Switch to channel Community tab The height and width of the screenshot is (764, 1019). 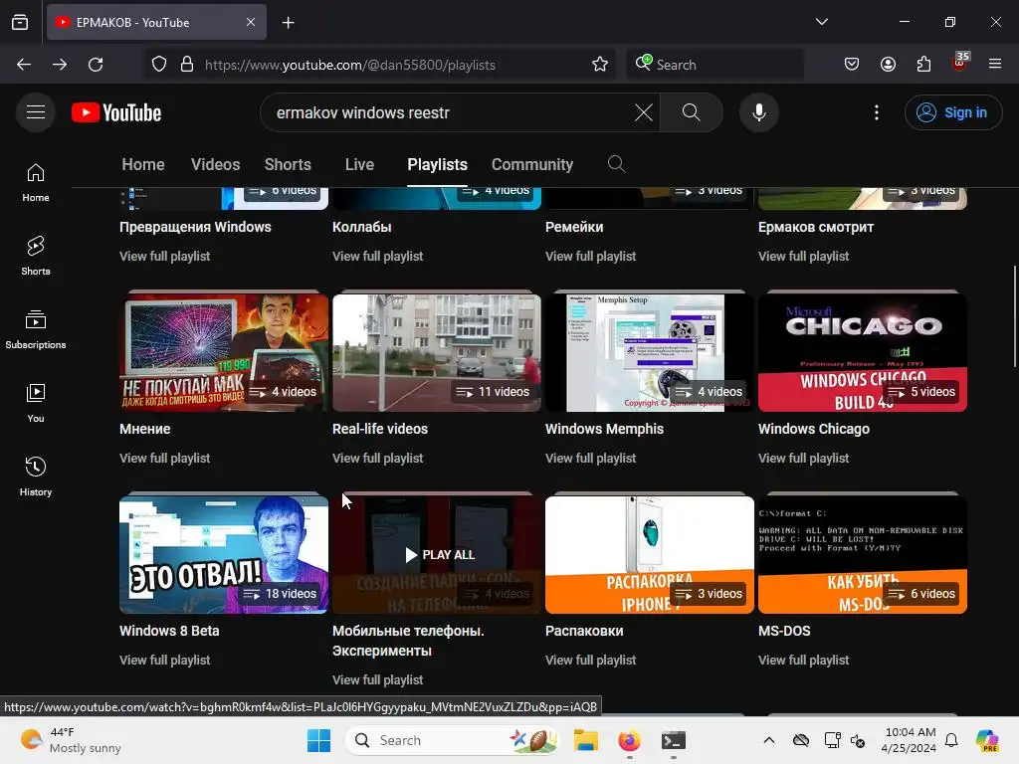coord(532,164)
